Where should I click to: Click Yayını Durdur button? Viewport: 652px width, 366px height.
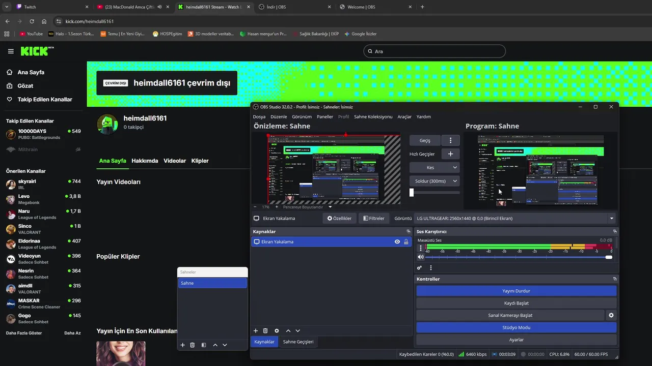pyautogui.click(x=517, y=291)
